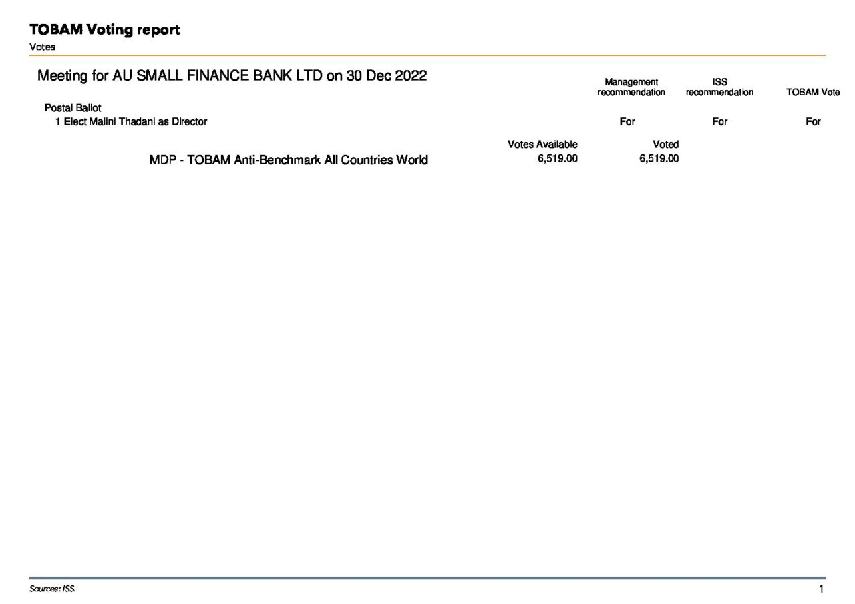Select the Votes subtitle under the title
This screenshot has height=604, width=855.
click(x=42, y=47)
